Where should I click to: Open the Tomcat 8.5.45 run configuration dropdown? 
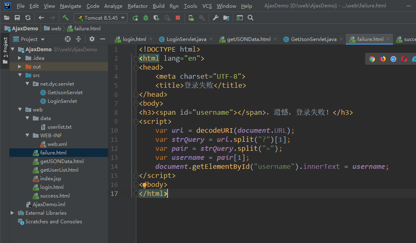pyautogui.click(x=101, y=18)
